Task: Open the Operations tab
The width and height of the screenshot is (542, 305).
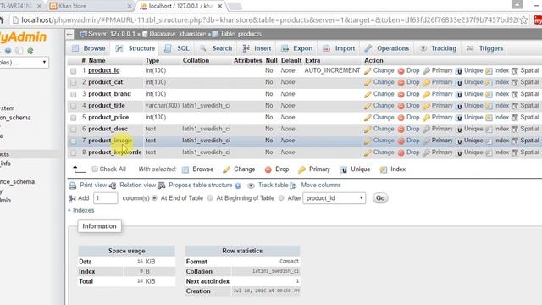Action: (x=387, y=48)
